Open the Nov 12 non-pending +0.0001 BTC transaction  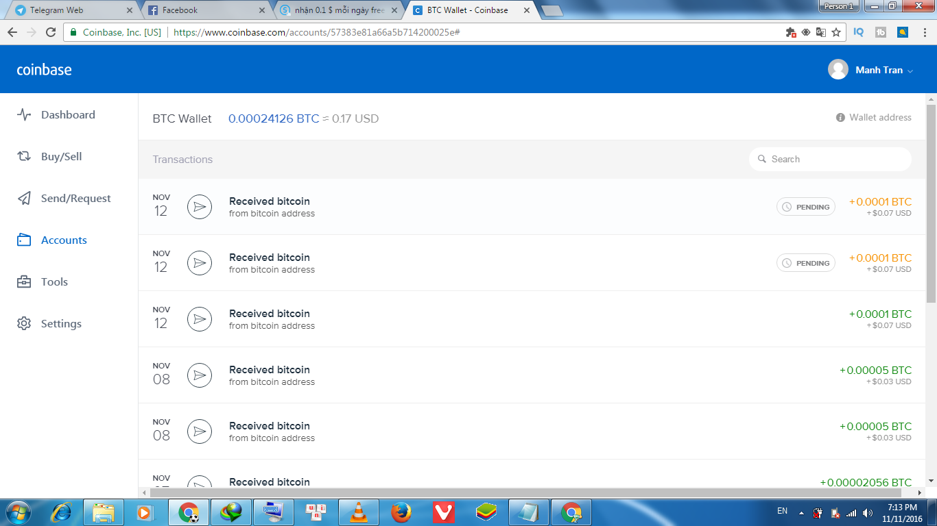coord(532,319)
